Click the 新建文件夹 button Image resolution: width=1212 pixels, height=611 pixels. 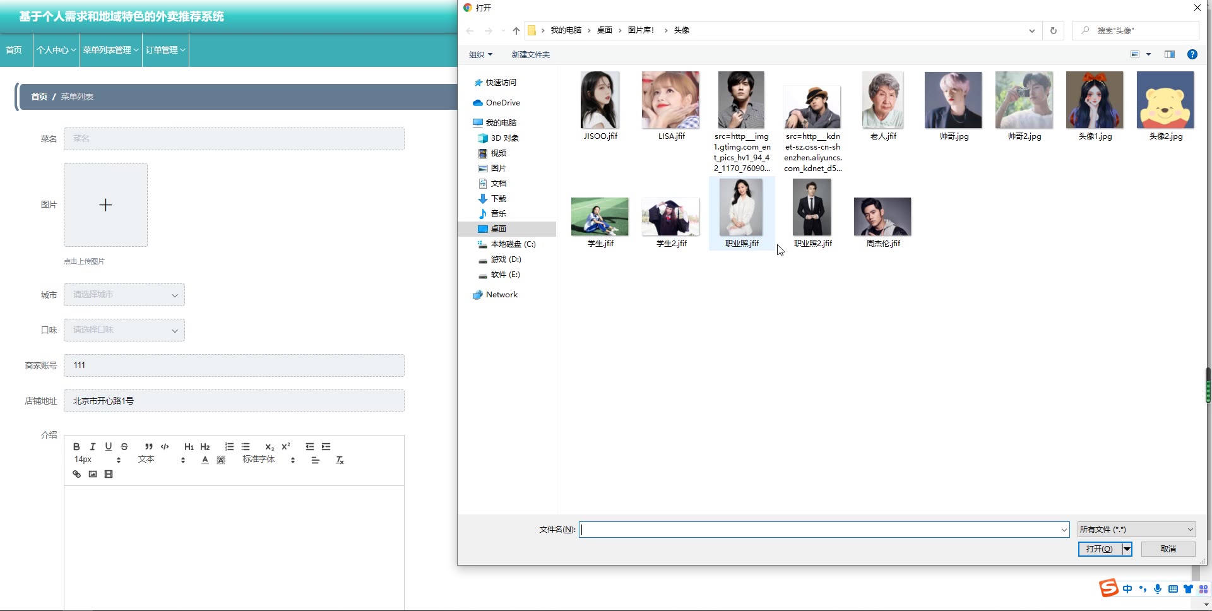tap(530, 55)
